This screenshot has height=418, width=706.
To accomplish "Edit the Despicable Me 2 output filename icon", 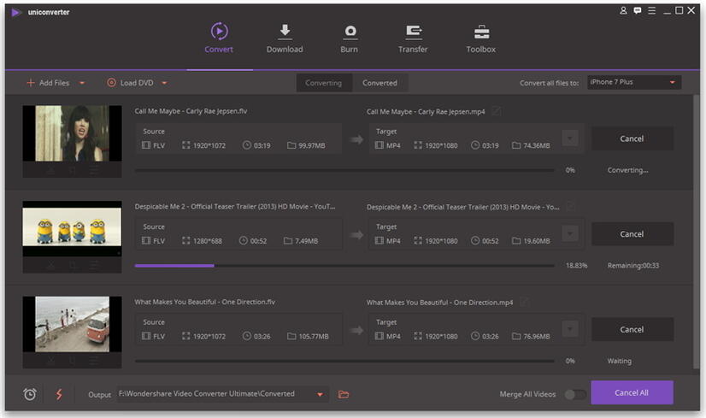I will (570, 206).
